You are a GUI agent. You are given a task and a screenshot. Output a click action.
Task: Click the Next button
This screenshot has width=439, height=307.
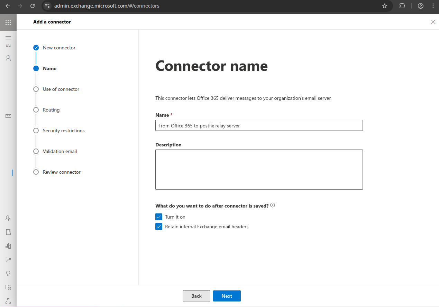click(227, 296)
